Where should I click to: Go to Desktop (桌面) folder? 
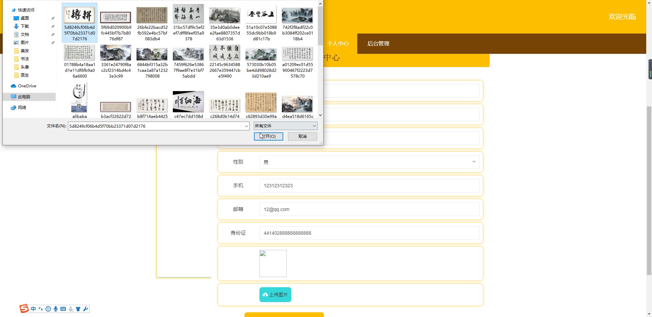(21, 18)
